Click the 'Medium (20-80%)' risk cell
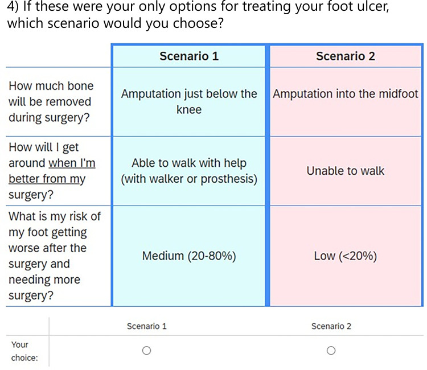This screenshot has width=427, height=370. pos(189,256)
